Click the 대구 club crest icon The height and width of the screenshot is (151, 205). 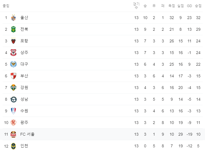(x=13, y=64)
